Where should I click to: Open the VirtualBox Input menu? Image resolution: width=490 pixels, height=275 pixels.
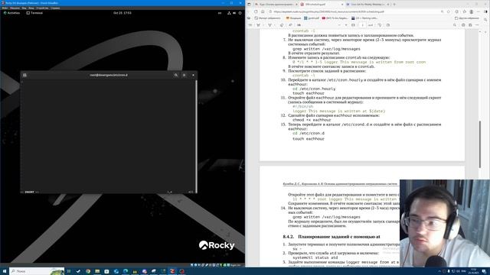(31, 8)
